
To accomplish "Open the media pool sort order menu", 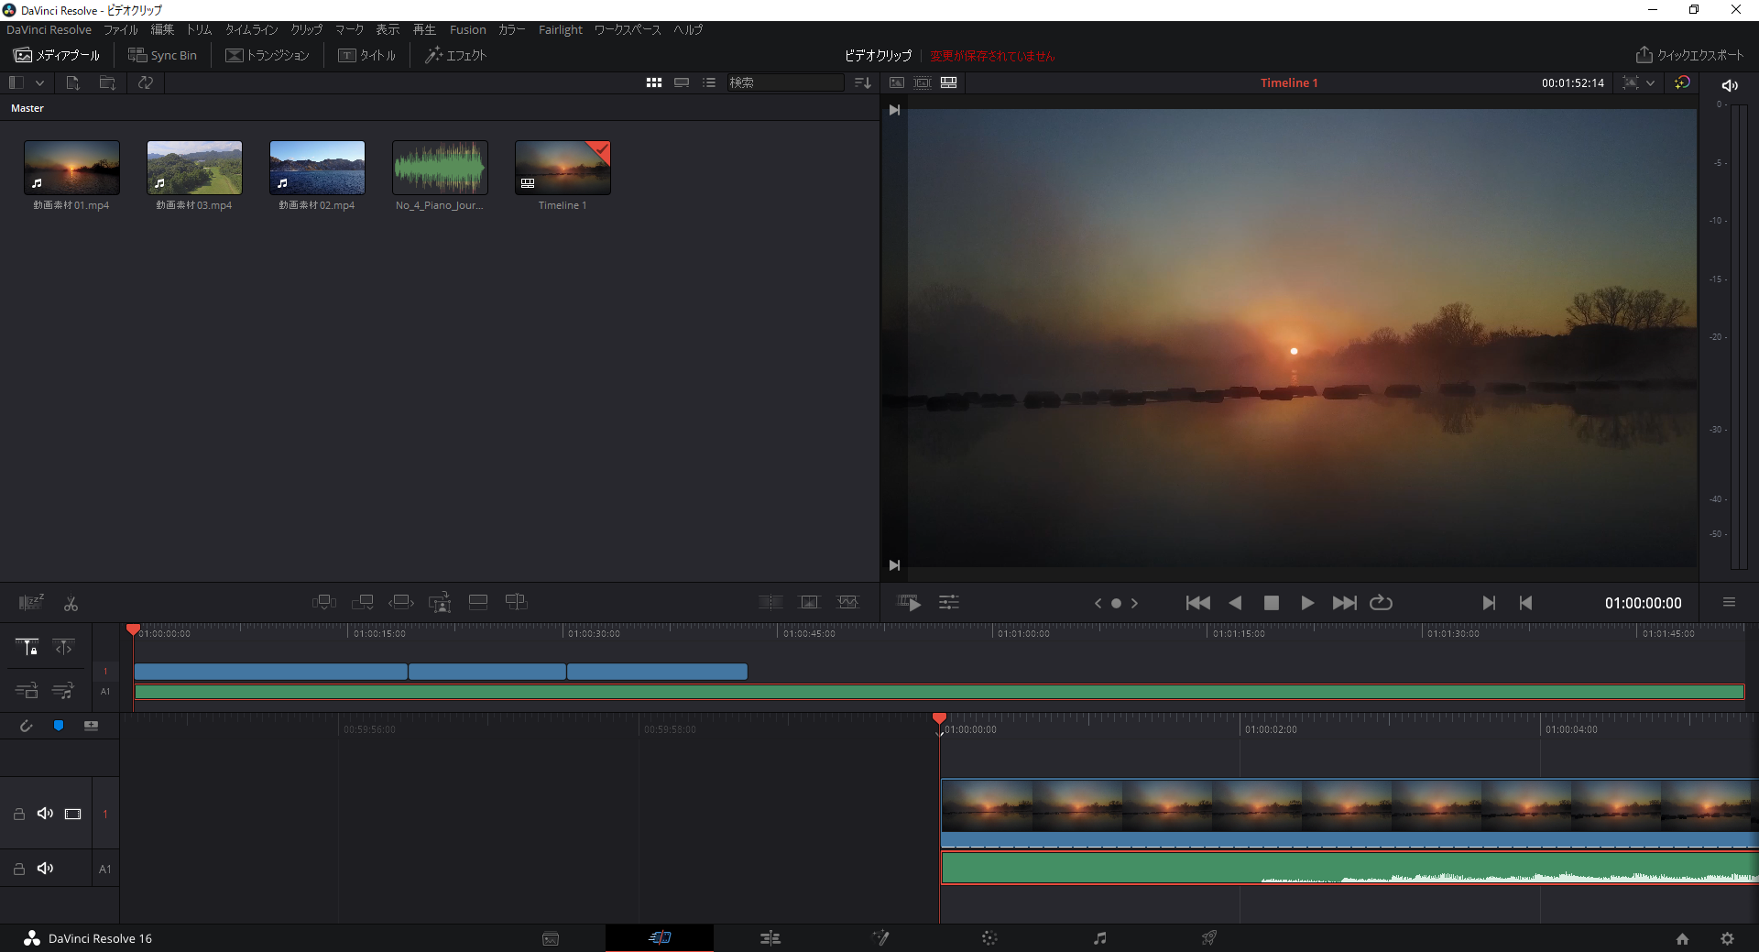I will pyautogui.click(x=862, y=82).
